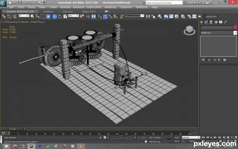Screen dimensions: 238x149
Task: Activate the Select and Move tool
Action: coord(54,16)
